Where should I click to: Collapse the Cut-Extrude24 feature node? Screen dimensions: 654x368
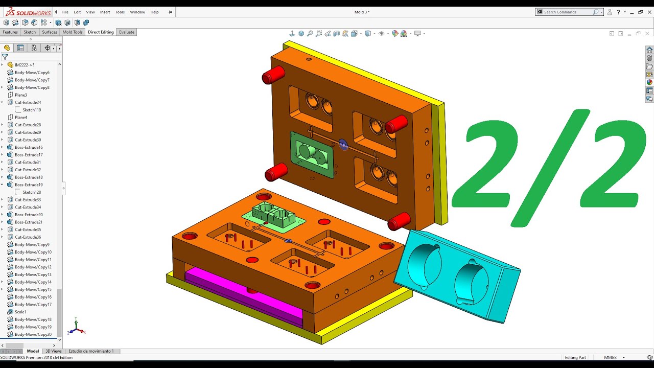(2, 102)
